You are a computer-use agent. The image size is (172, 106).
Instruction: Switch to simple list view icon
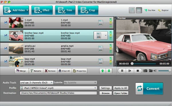point(139,10)
